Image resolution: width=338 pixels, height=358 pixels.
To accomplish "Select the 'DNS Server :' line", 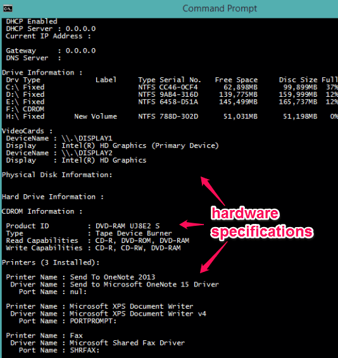I will 34,58.
